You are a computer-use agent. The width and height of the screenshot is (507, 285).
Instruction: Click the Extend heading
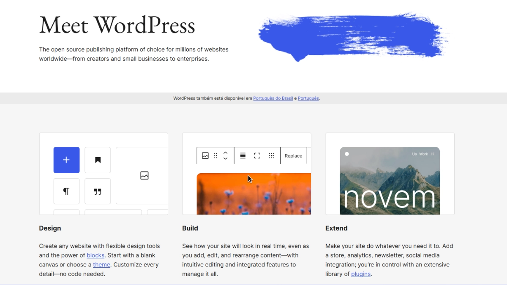click(x=336, y=228)
